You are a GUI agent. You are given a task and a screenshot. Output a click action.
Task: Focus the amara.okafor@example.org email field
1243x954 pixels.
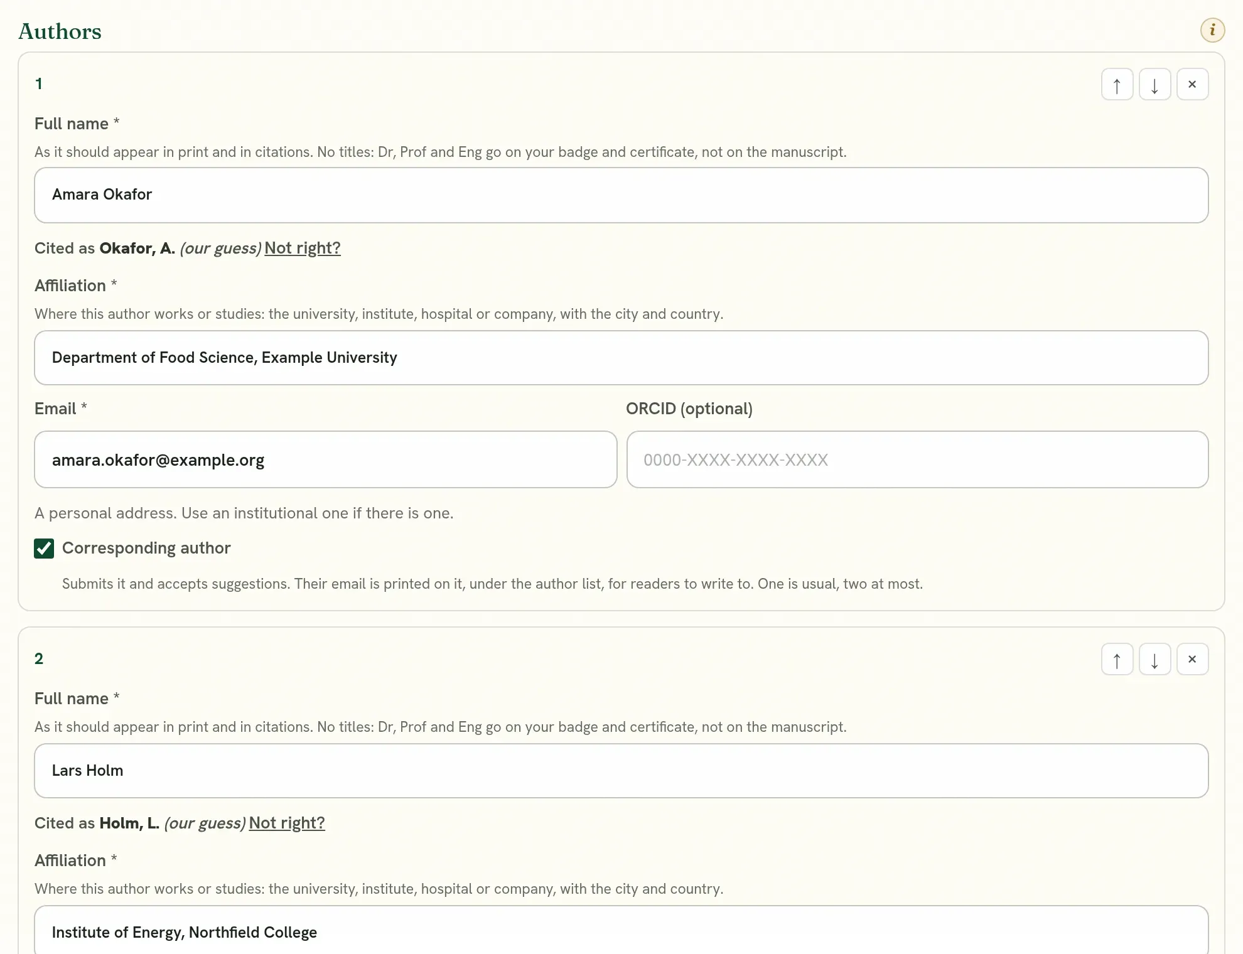(326, 459)
